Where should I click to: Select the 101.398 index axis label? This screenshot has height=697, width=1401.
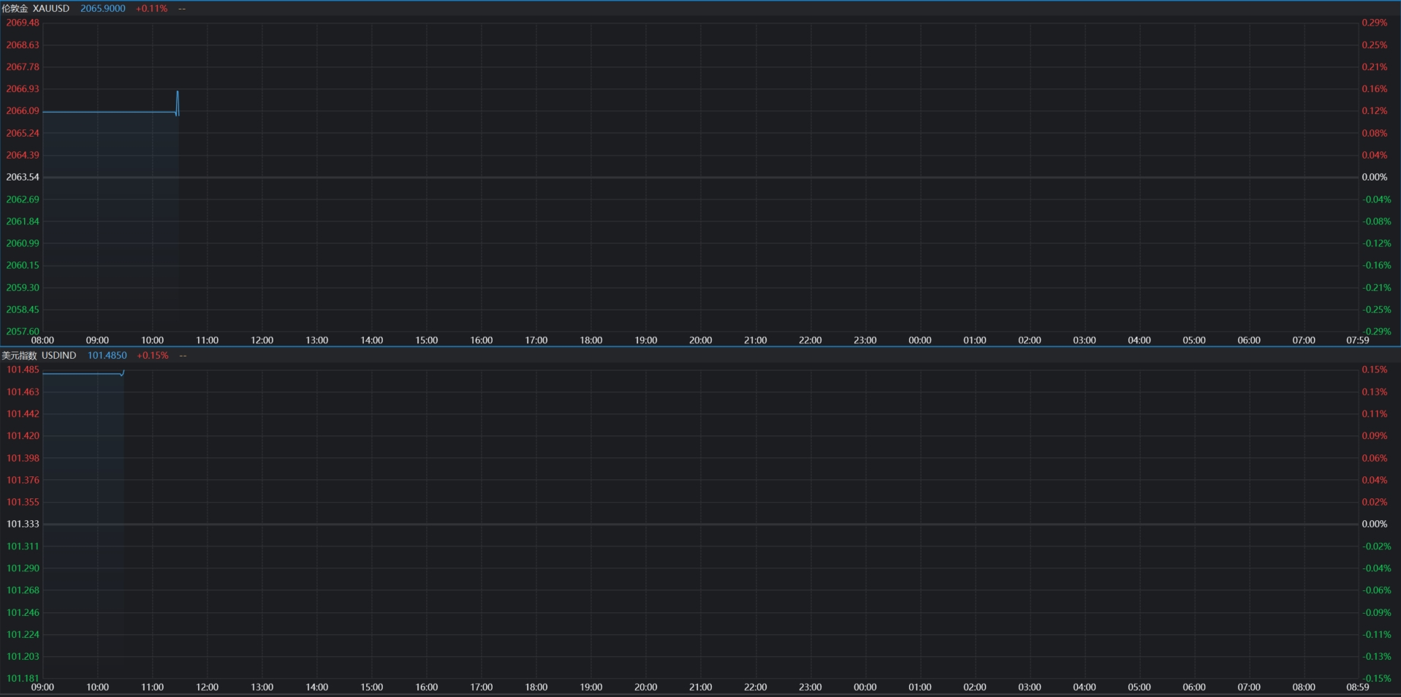tap(23, 458)
